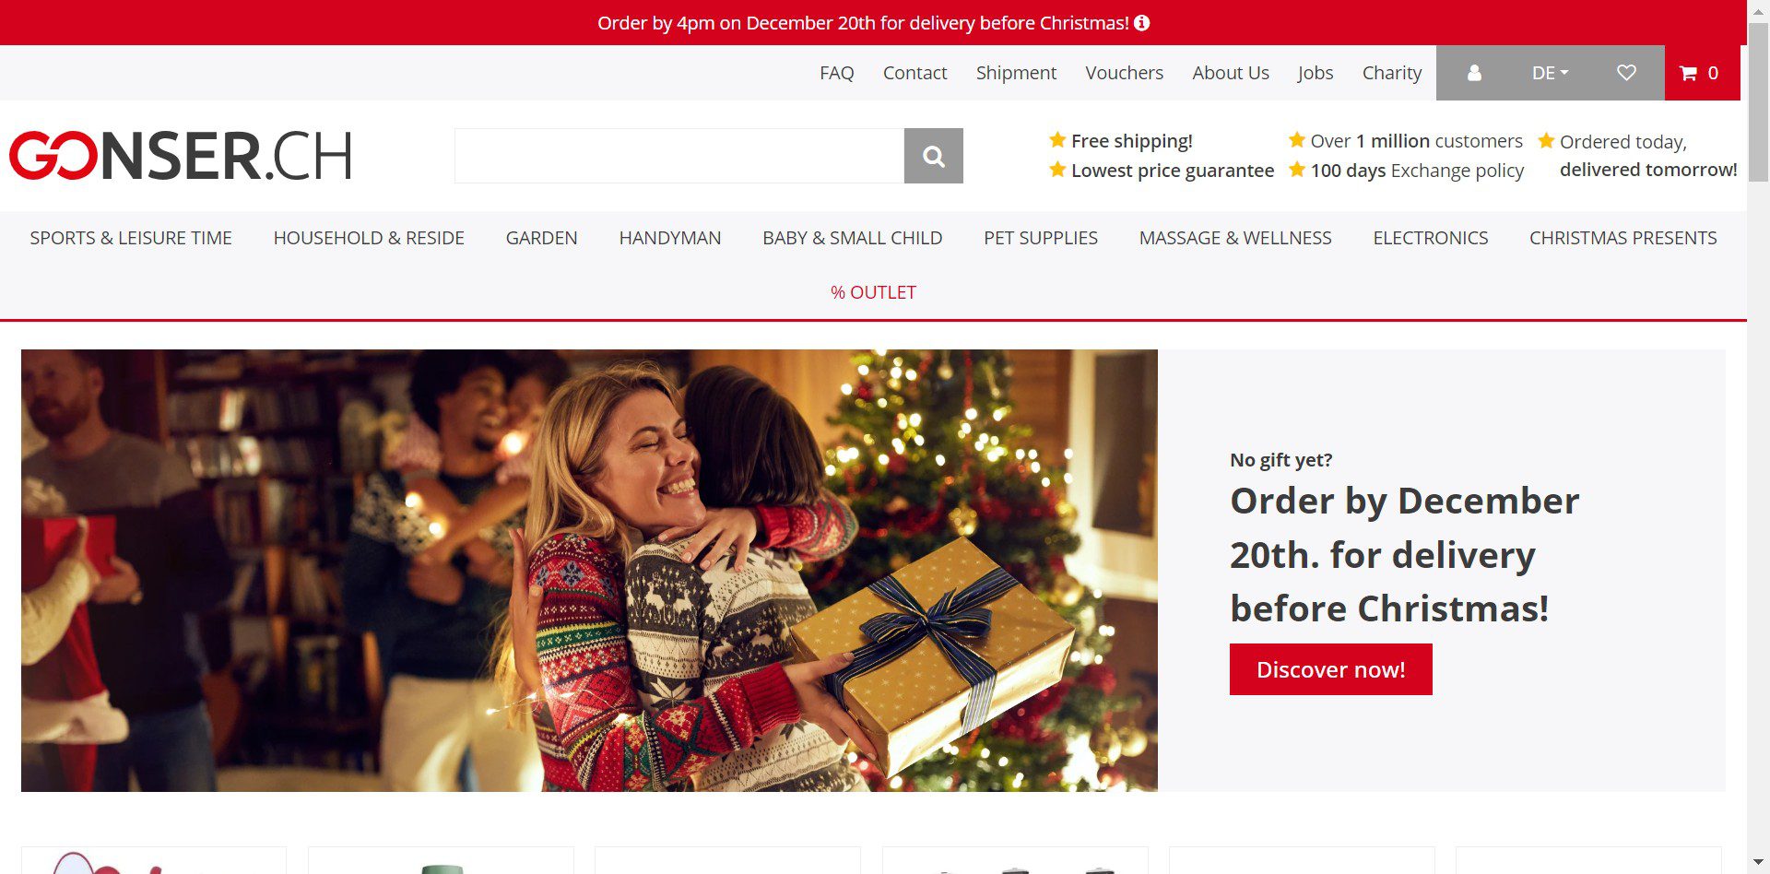Click the Gonser.ch logo
This screenshot has width=1770, height=874.
coord(181,155)
